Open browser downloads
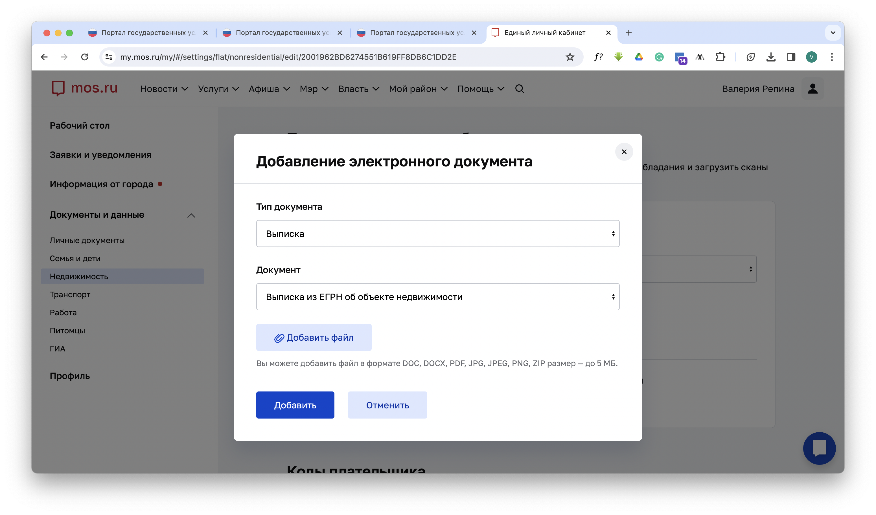The height and width of the screenshot is (515, 876). pos(771,57)
